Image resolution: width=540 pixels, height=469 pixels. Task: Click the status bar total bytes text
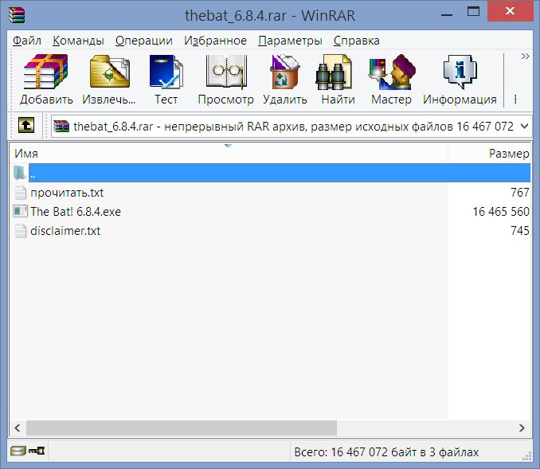(x=386, y=451)
